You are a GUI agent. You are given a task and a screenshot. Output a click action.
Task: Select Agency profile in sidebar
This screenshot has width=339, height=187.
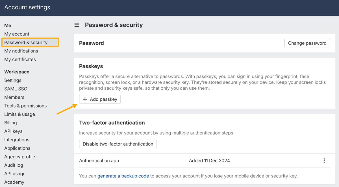20,157
